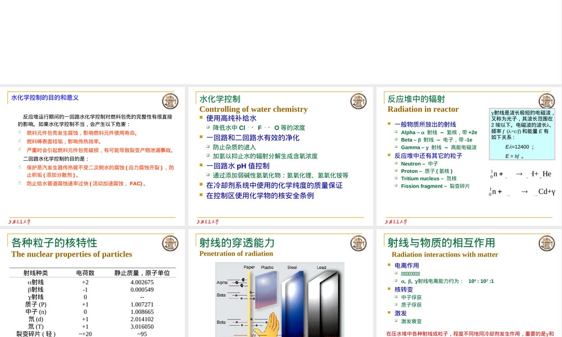Click the table row label 质子 (P)

coord(36,304)
